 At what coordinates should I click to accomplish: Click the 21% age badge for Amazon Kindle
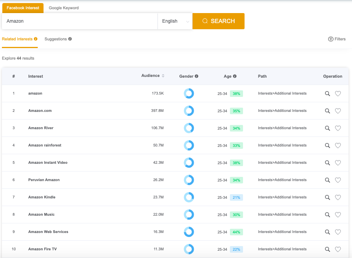(x=236, y=198)
